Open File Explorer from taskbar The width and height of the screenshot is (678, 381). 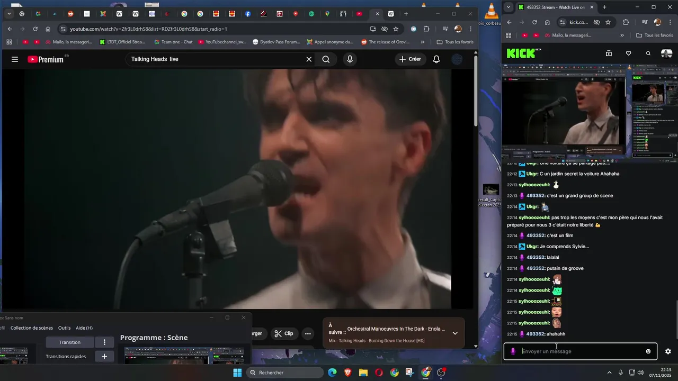[x=363, y=373]
